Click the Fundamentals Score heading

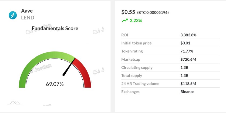tap(55, 28)
